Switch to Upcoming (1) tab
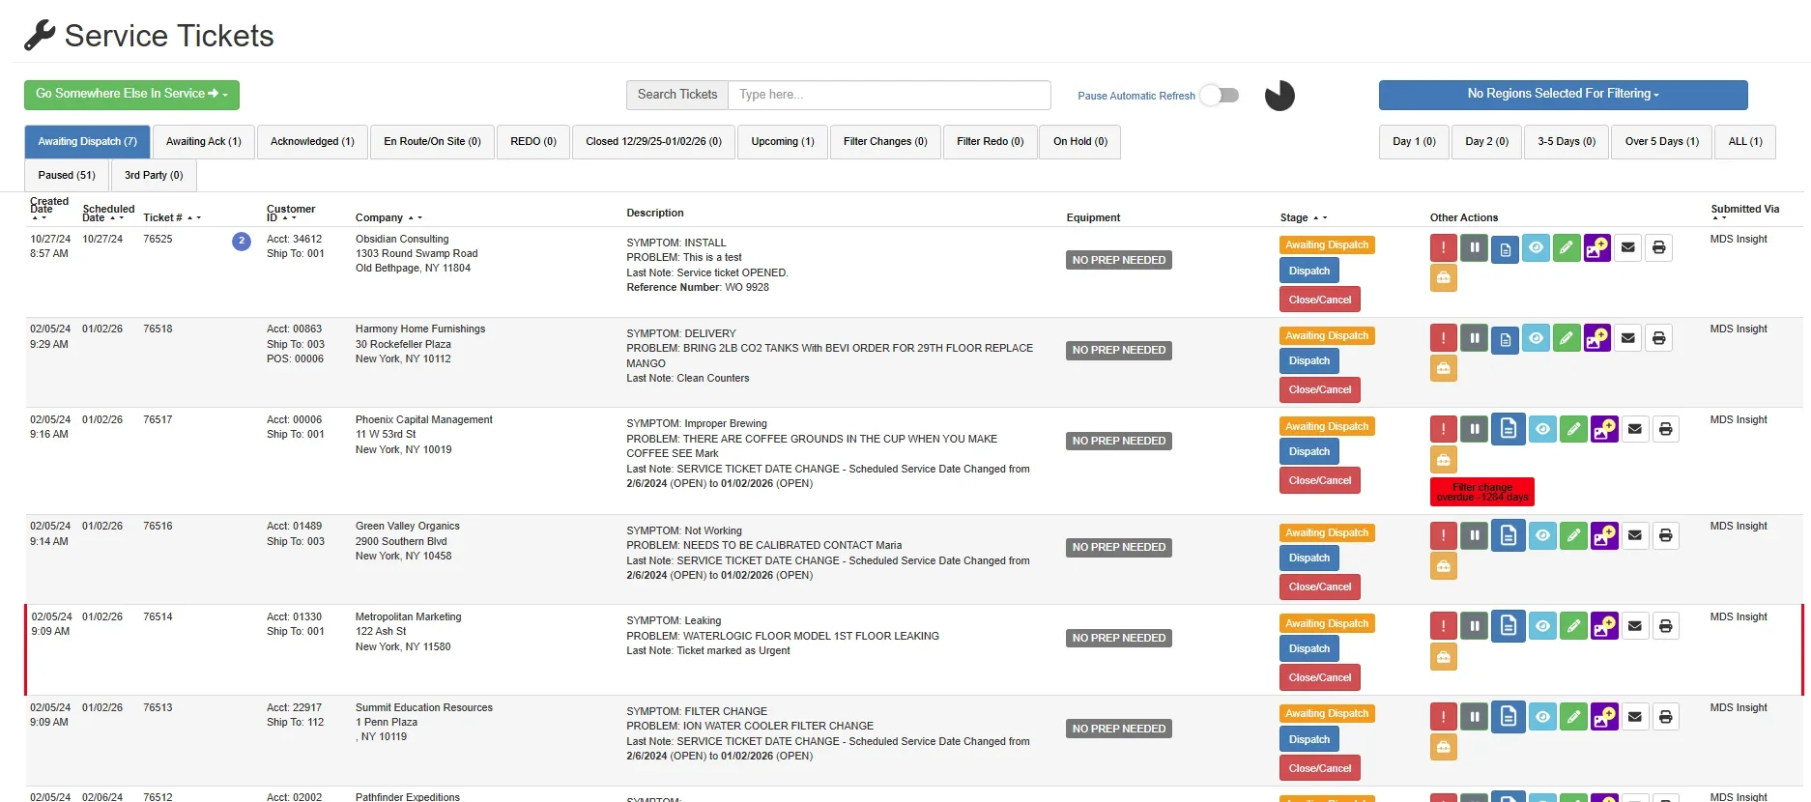Viewport: 1811px width, 802px height. point(783,142)
